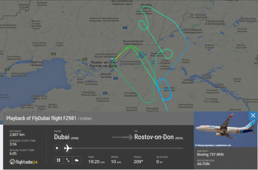Click the blue holding loop on the flight path

164,90
